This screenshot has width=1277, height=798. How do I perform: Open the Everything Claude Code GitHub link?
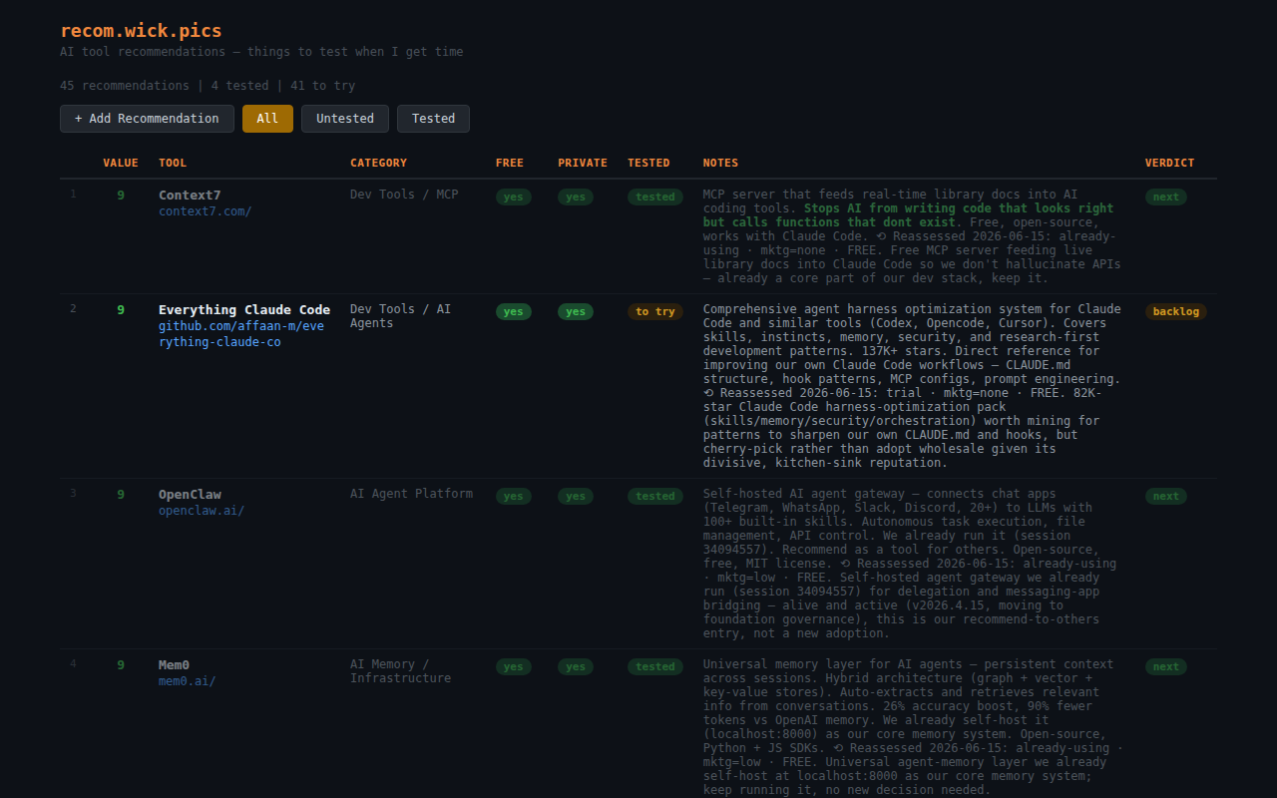pos(241,334)
